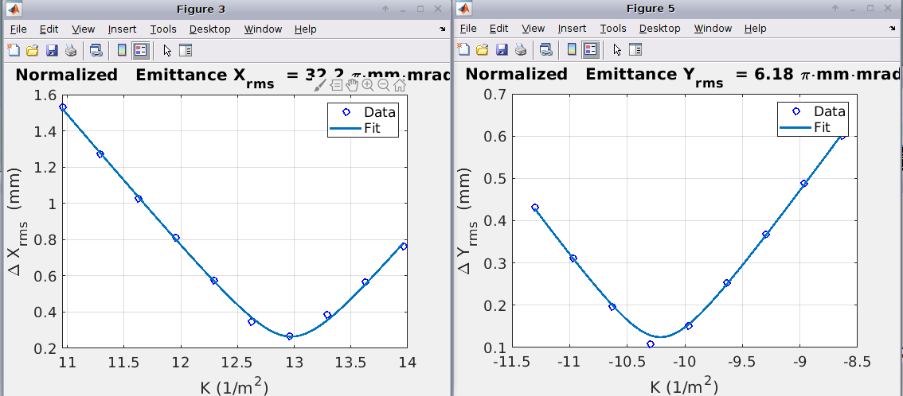Click the Open File icon in Figure 5
Screen dimensions: 903x396
(483, 50)
